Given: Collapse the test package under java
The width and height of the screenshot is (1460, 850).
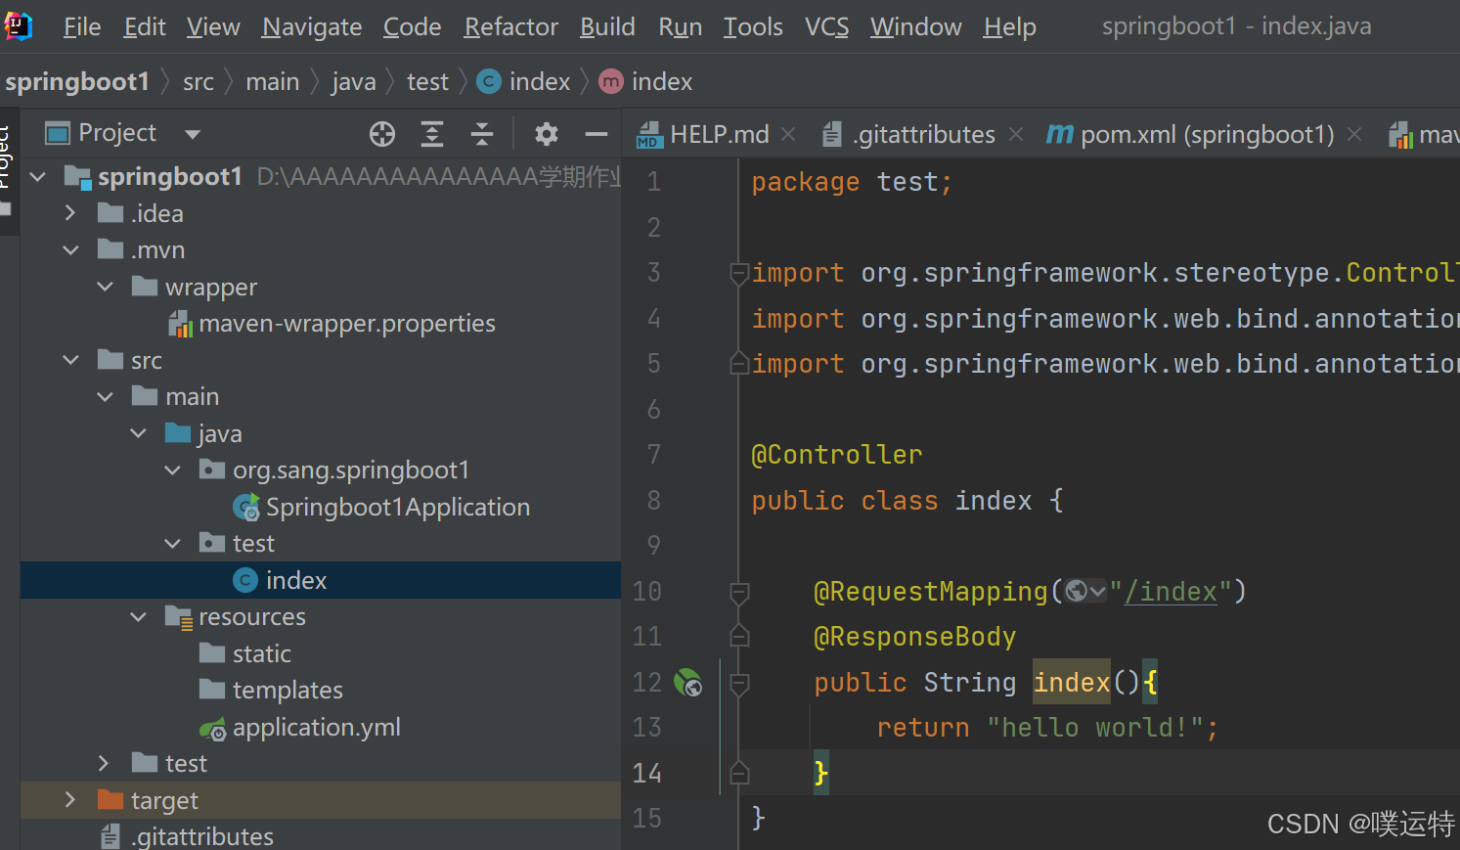Looking at the screenshot, I should 172,544.
